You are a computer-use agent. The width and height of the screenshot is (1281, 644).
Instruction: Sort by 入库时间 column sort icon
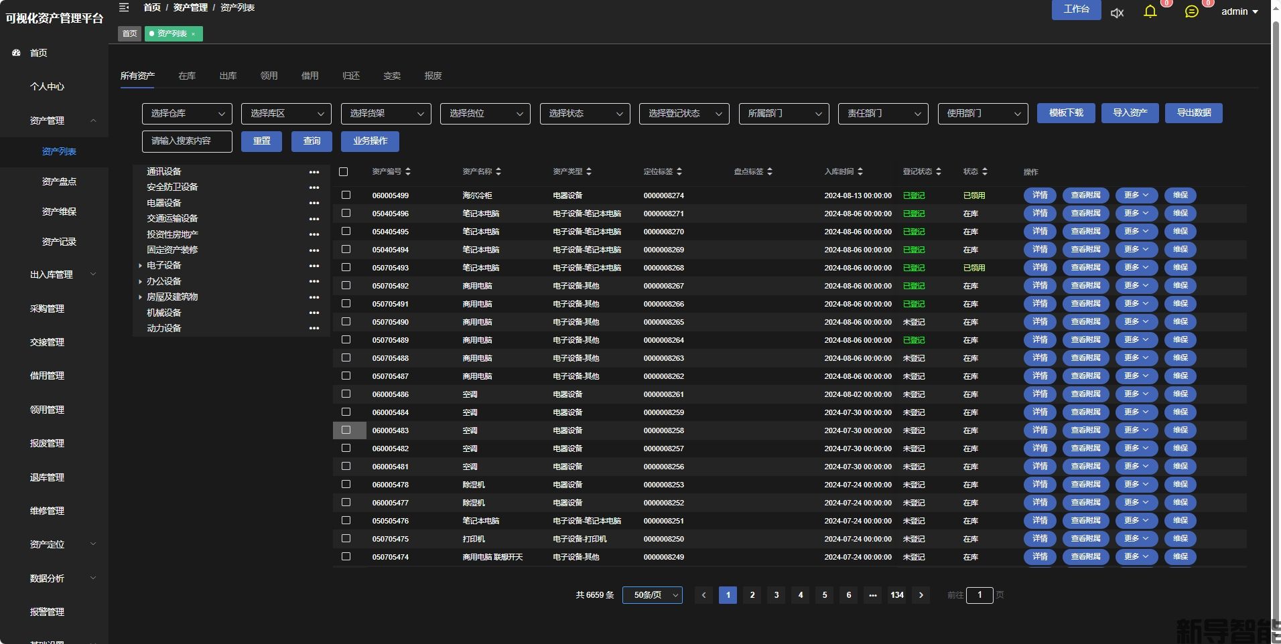[860, 171]
